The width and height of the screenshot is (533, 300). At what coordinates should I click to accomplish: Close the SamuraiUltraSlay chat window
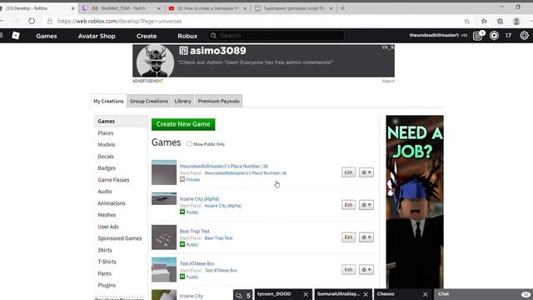pyautogui.click(x=366, y=294)
